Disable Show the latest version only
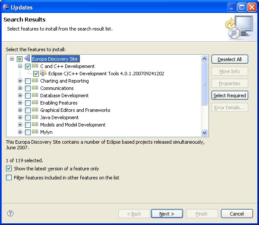This screenshot has width=259, height=225. click(x=9, y=169)
